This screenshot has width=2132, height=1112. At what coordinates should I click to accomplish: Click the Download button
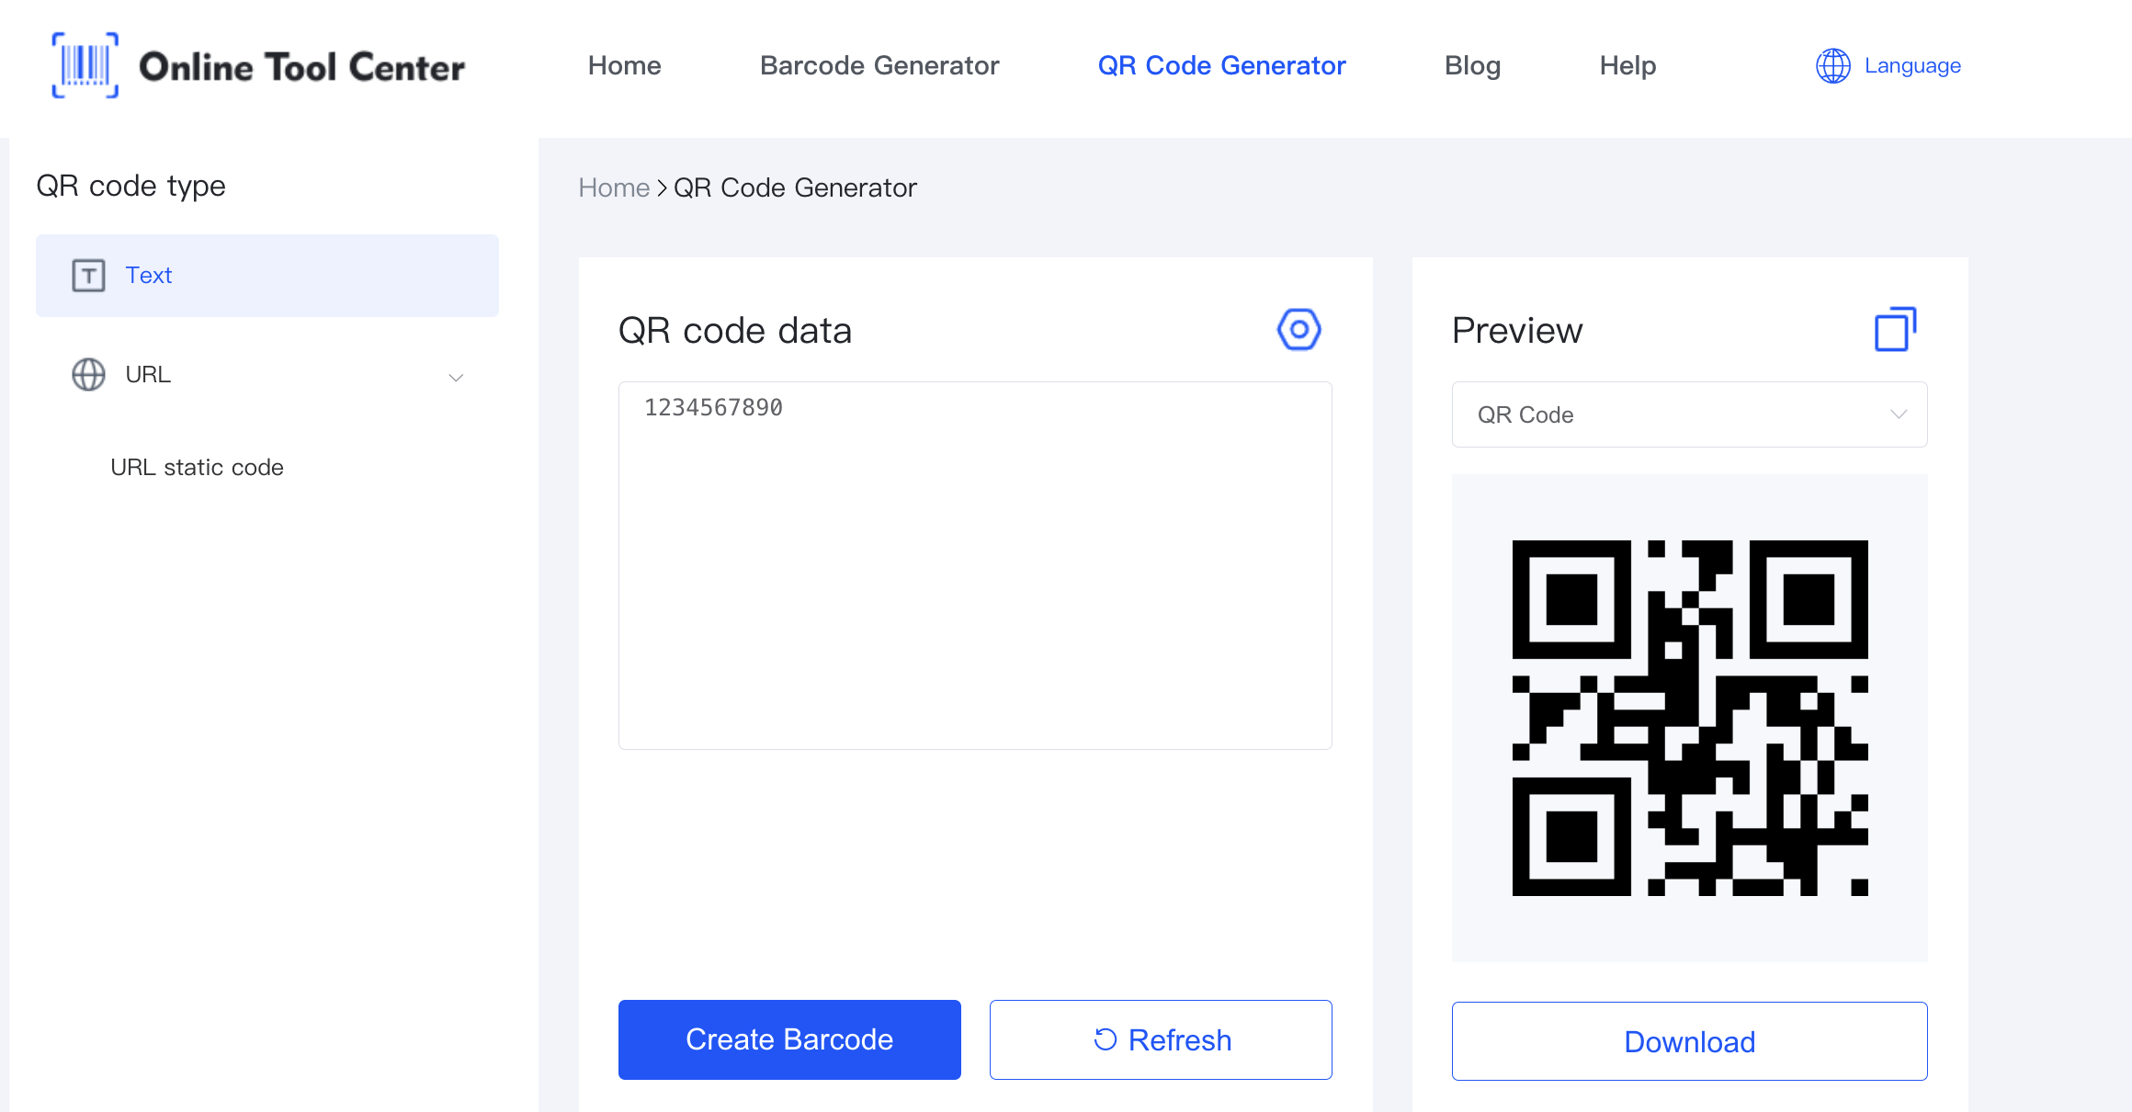tap(1689, 1041)
